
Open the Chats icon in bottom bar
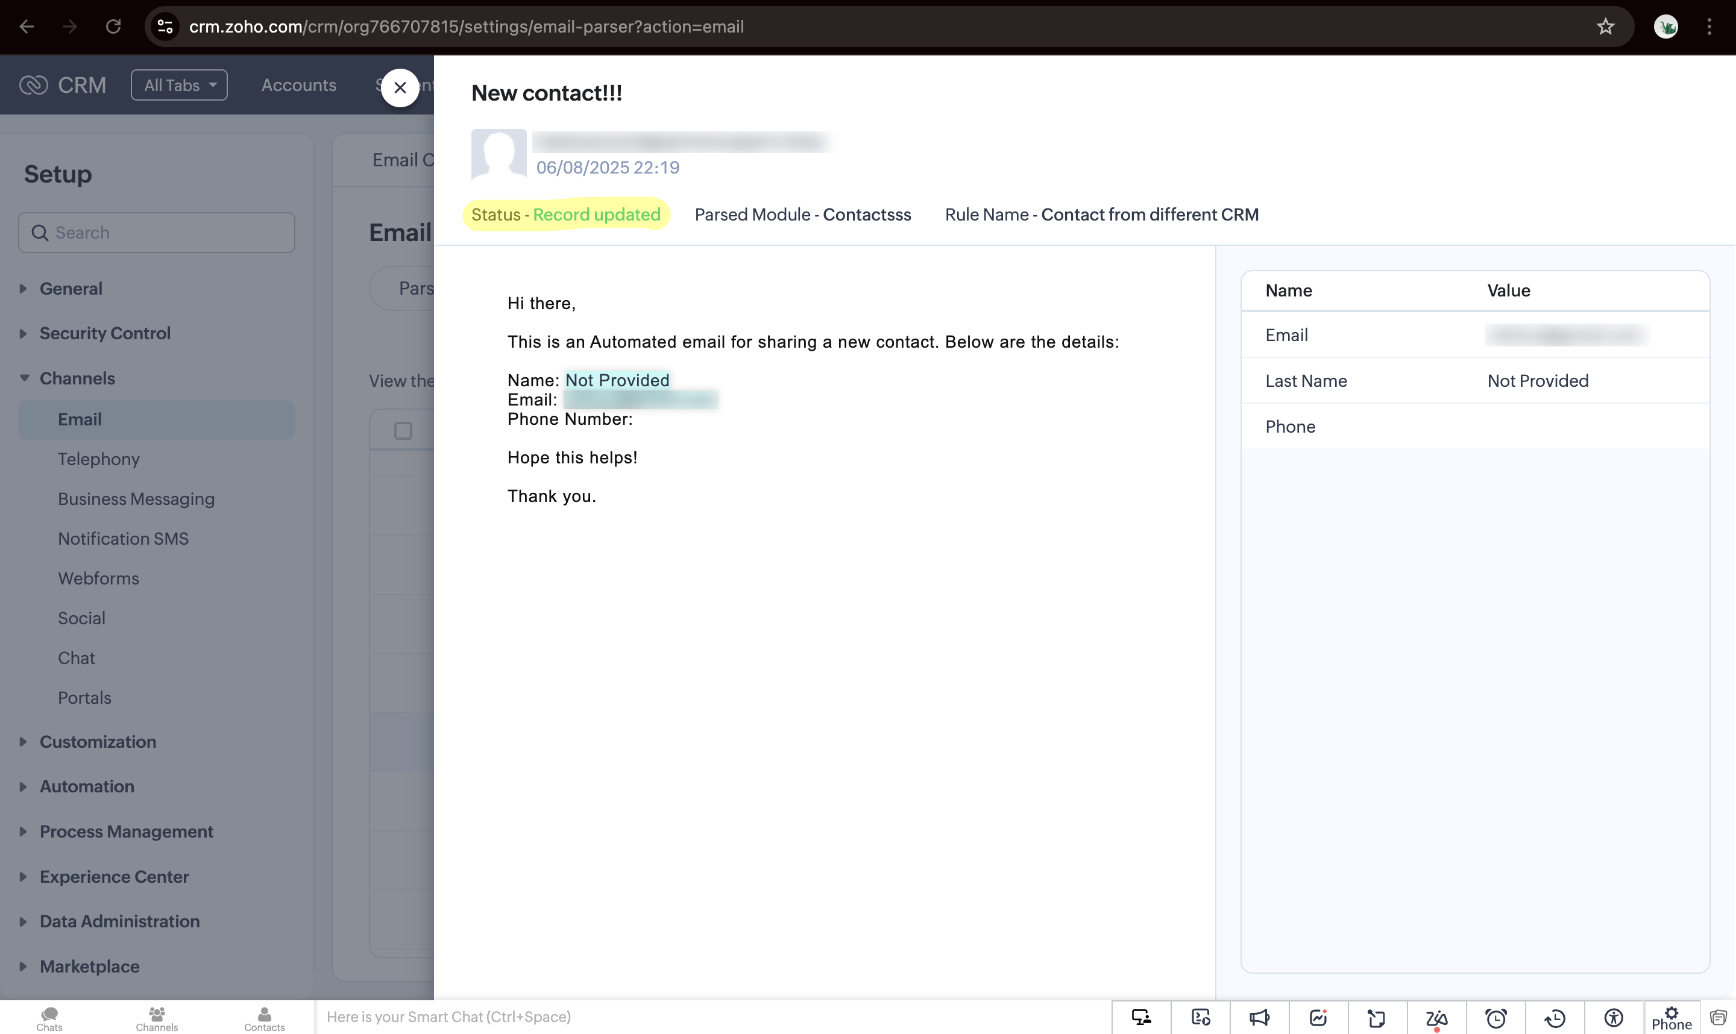point(49,1018)
